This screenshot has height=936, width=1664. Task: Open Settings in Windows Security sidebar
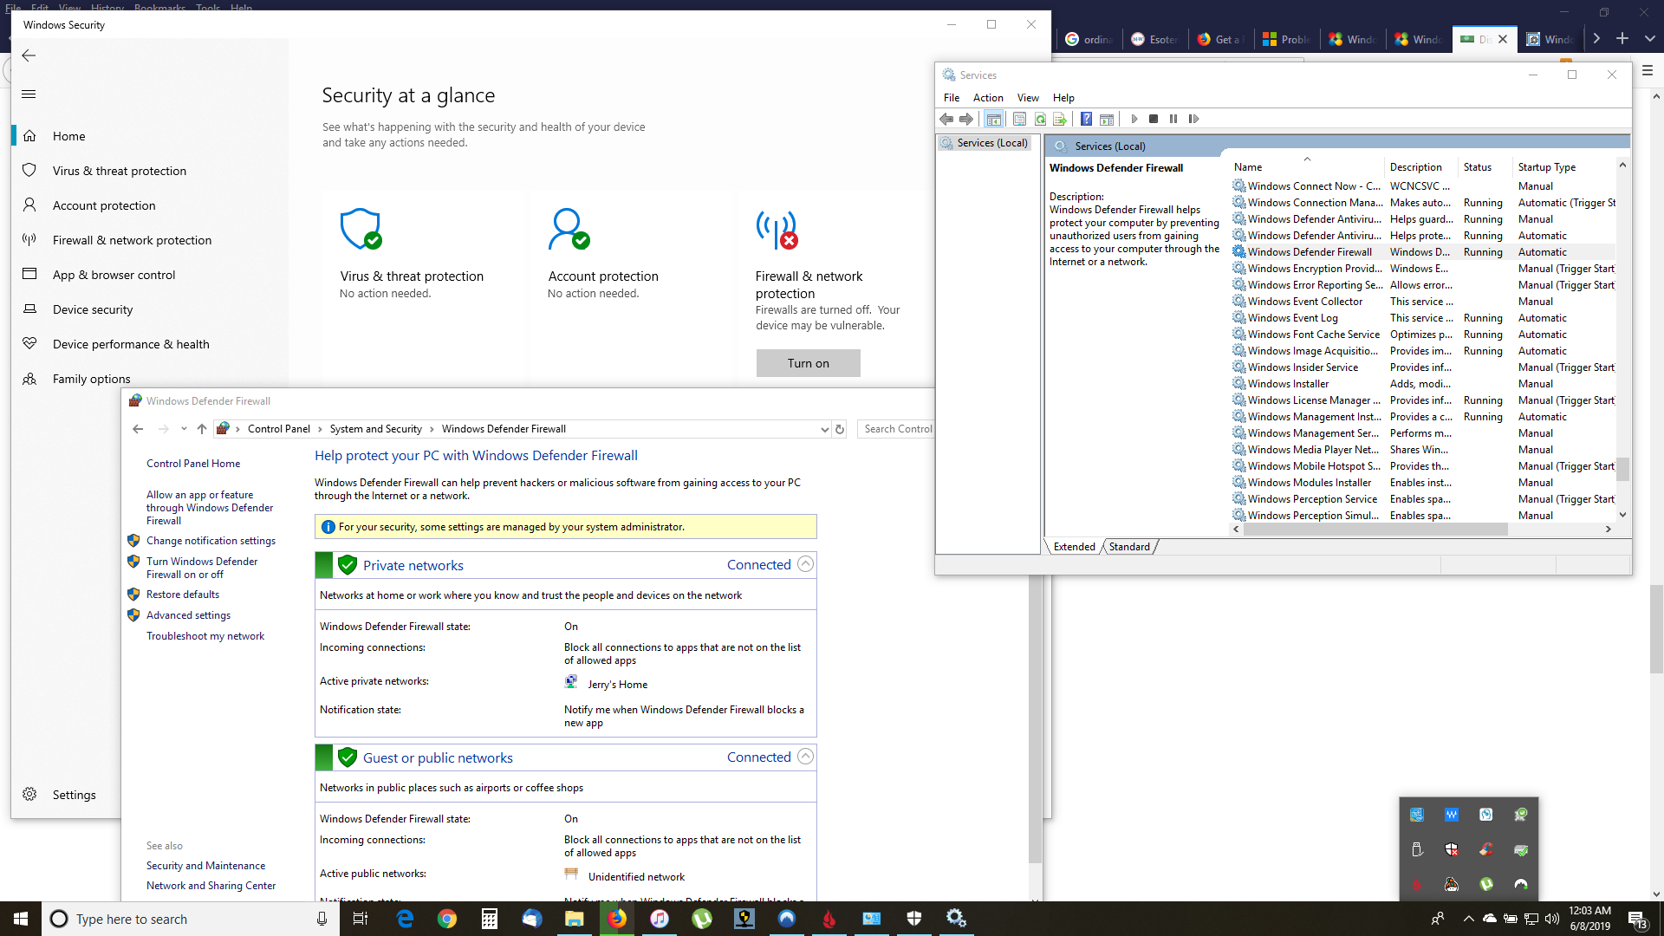(74, 795)
